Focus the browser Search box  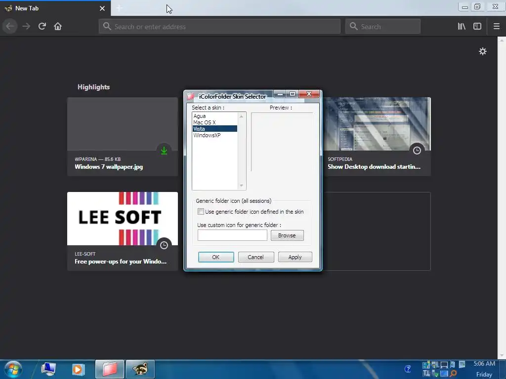383,27
